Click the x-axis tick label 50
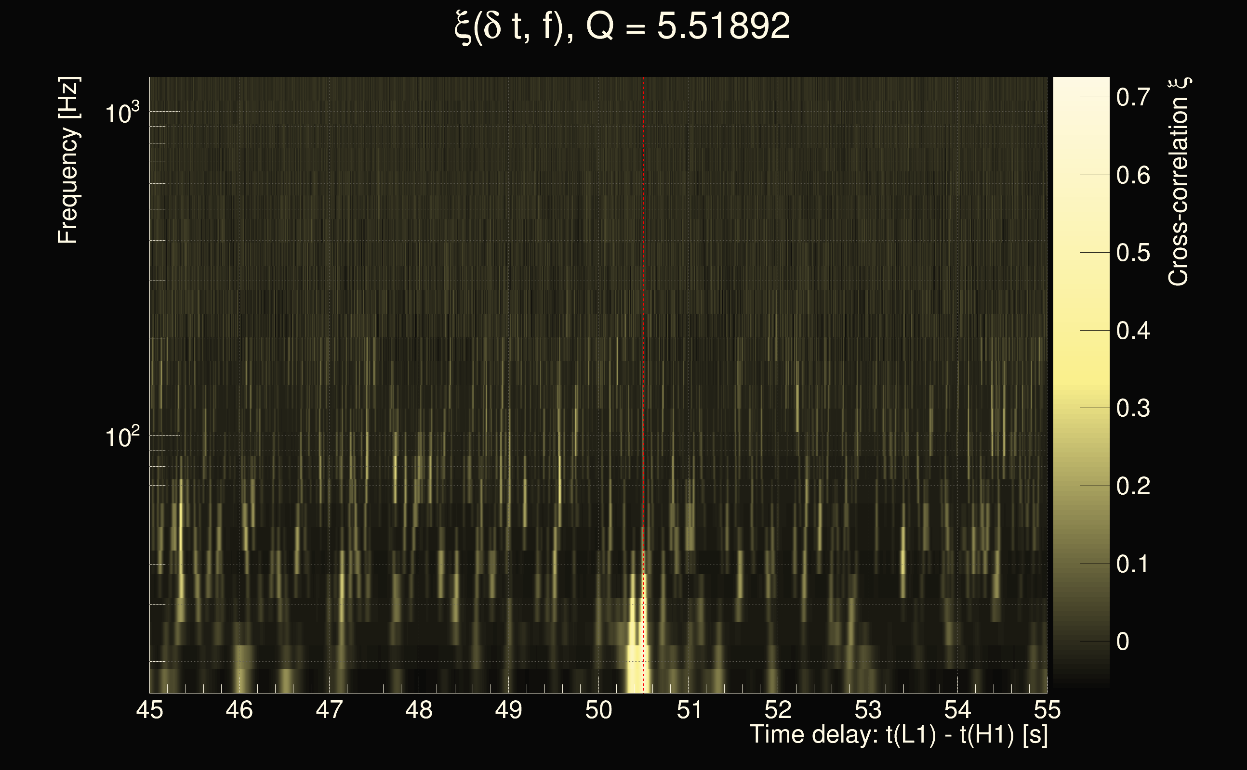The image size is (1247, 770). coord(598,710)
